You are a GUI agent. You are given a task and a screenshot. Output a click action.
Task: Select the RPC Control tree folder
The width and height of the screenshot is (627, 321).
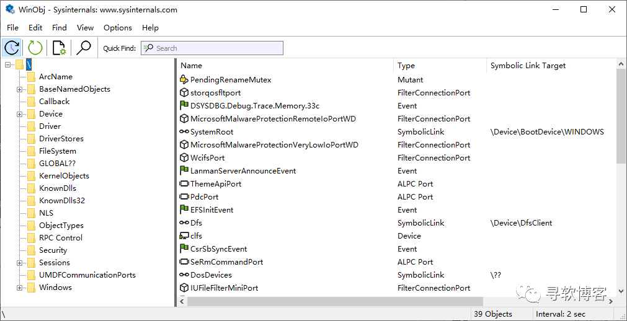pos(61,238)
